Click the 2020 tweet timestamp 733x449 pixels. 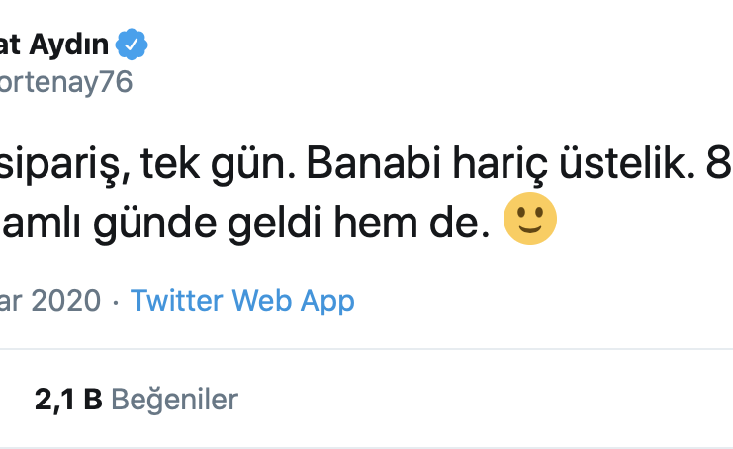click(50, 301)
